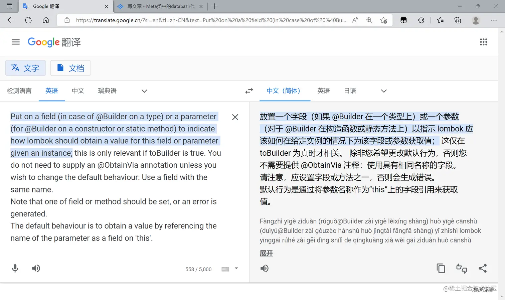Toggle read aloud in the address bar
The width and height of the screenshot is (505, 300).
coord(355,20)
